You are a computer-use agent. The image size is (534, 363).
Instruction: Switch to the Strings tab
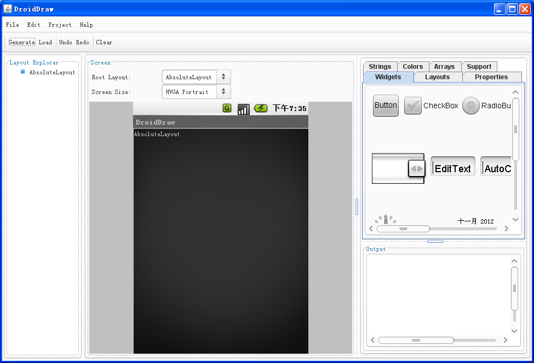380,67
